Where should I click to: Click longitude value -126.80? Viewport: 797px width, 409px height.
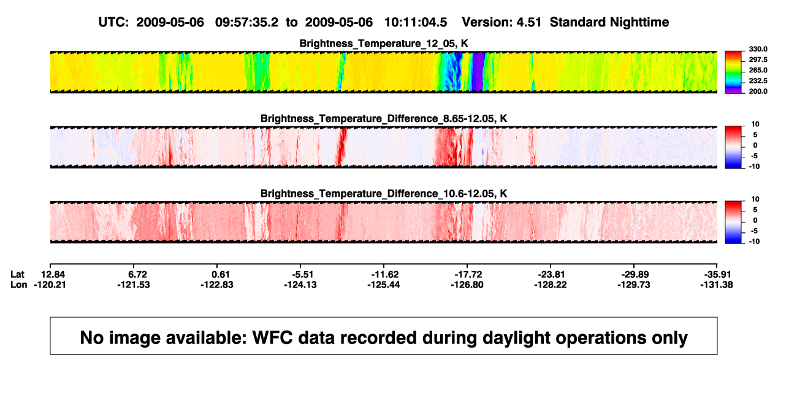click(467, 285)
